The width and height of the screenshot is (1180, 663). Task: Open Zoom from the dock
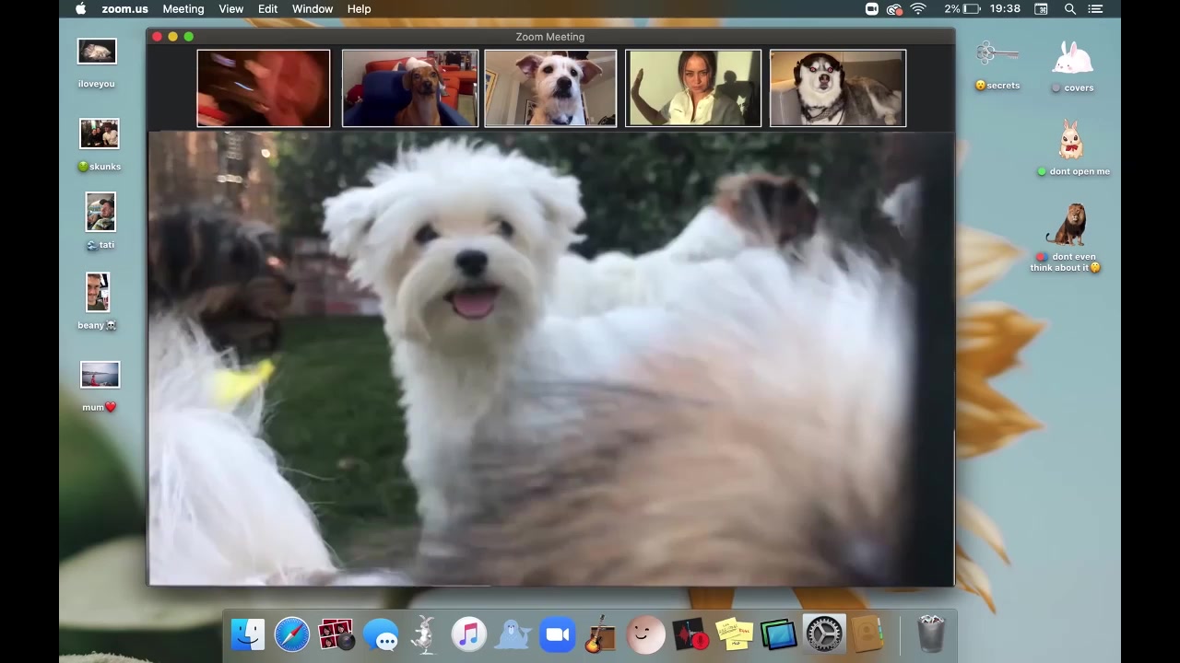click(557, 635)
